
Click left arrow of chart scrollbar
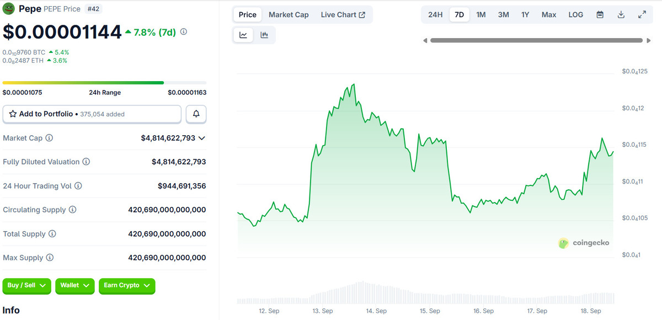pyautogui.click(x=425, y=40)
